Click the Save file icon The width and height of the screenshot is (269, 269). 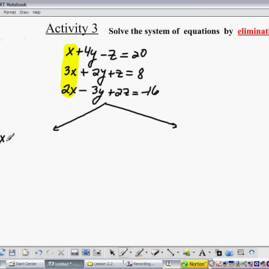[x=12, y=253]
